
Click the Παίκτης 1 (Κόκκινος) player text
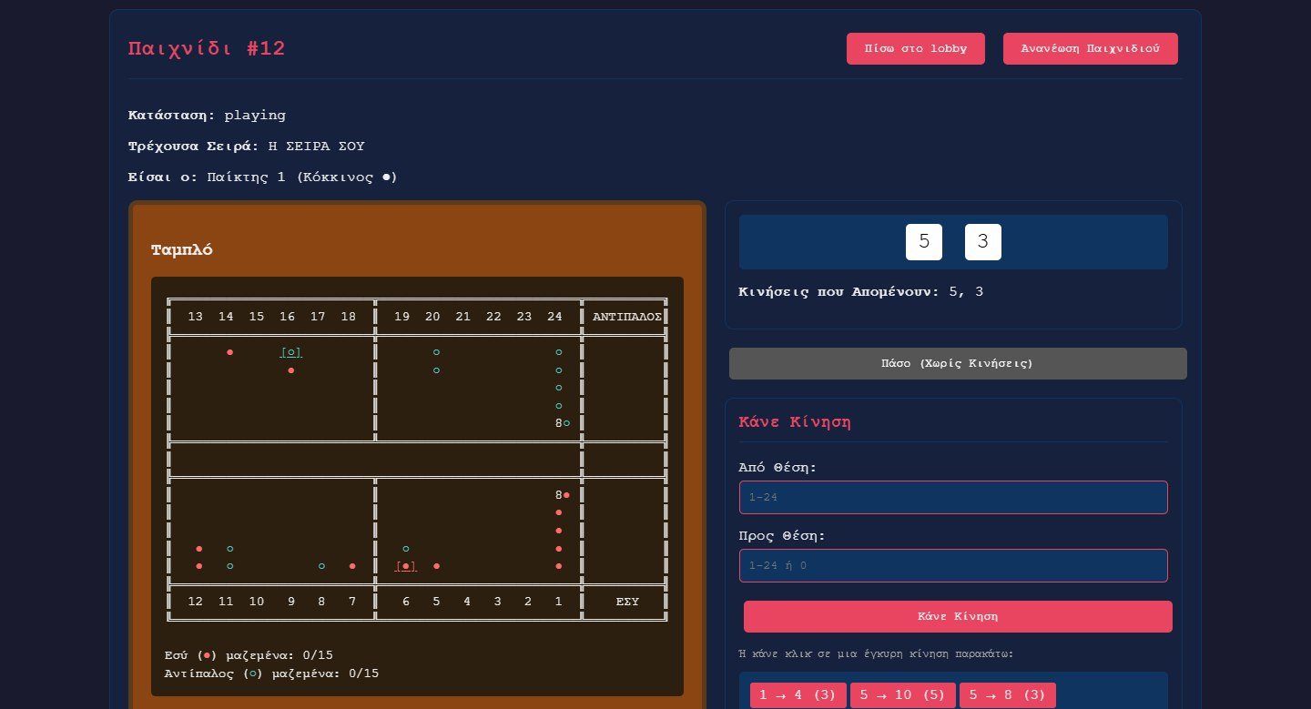(x=302, y=177)
